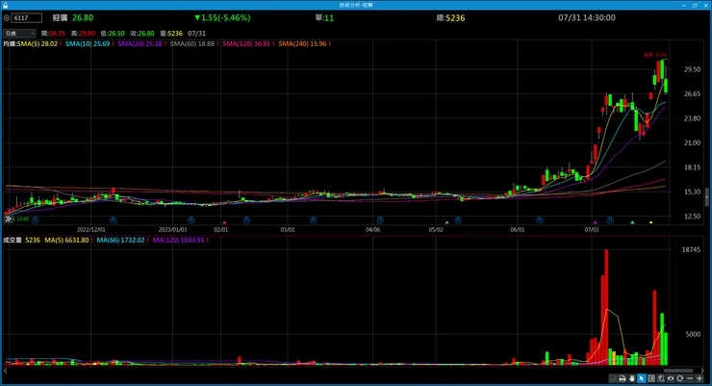This screenshot has height=386, width=712.
Task: Click the lock icon in title bar
Action: tap(5, 5)
